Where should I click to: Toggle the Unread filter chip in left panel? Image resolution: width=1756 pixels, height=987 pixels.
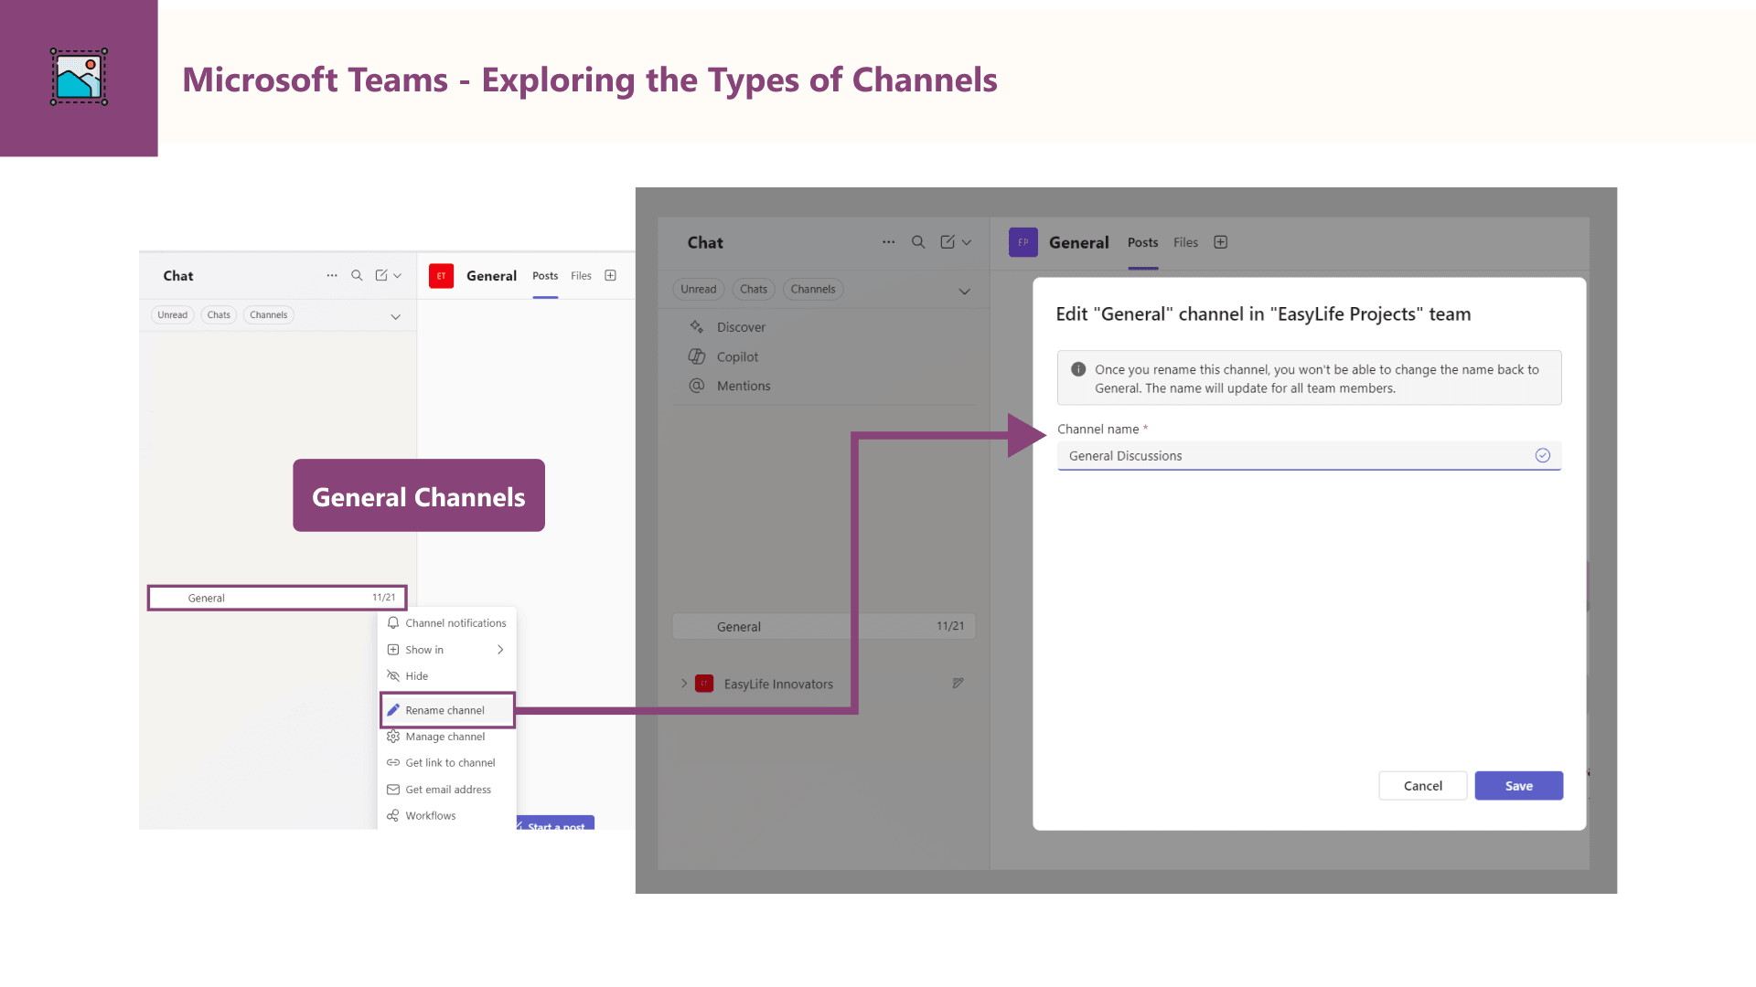click(172, 314)
